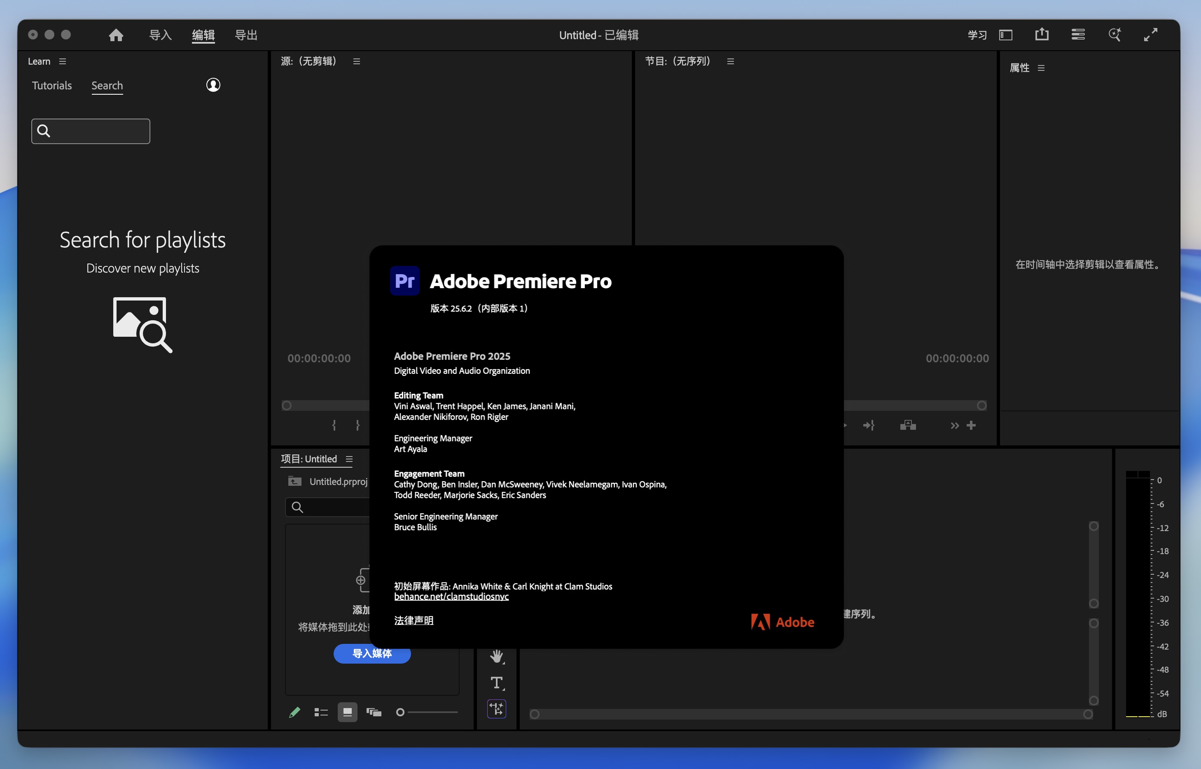This screenshot has height=769, width=1201.
Task: Open AI-powered search with the wand icon
Action: (1115, 35)
